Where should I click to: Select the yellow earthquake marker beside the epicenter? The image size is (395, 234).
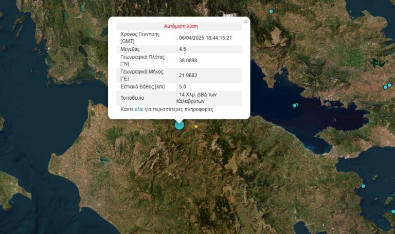(195, 127)
